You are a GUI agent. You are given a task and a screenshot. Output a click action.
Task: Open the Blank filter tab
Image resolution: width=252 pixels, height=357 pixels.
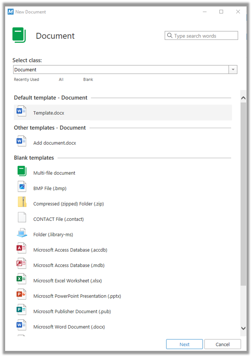click(x=88, y=79)
